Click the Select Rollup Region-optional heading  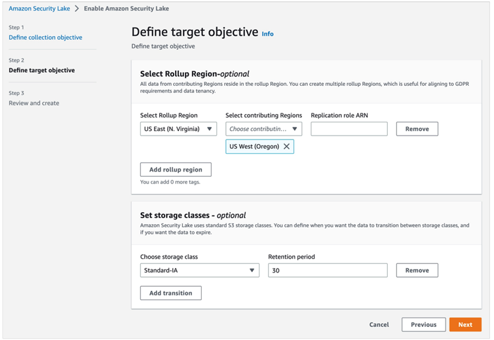pos(195,74)
